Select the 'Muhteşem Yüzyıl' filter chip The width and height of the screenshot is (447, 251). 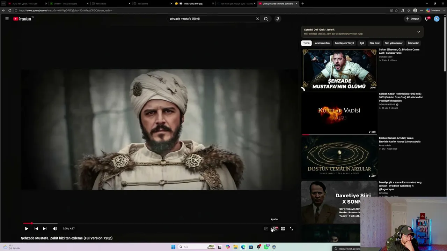click(344, 43)
